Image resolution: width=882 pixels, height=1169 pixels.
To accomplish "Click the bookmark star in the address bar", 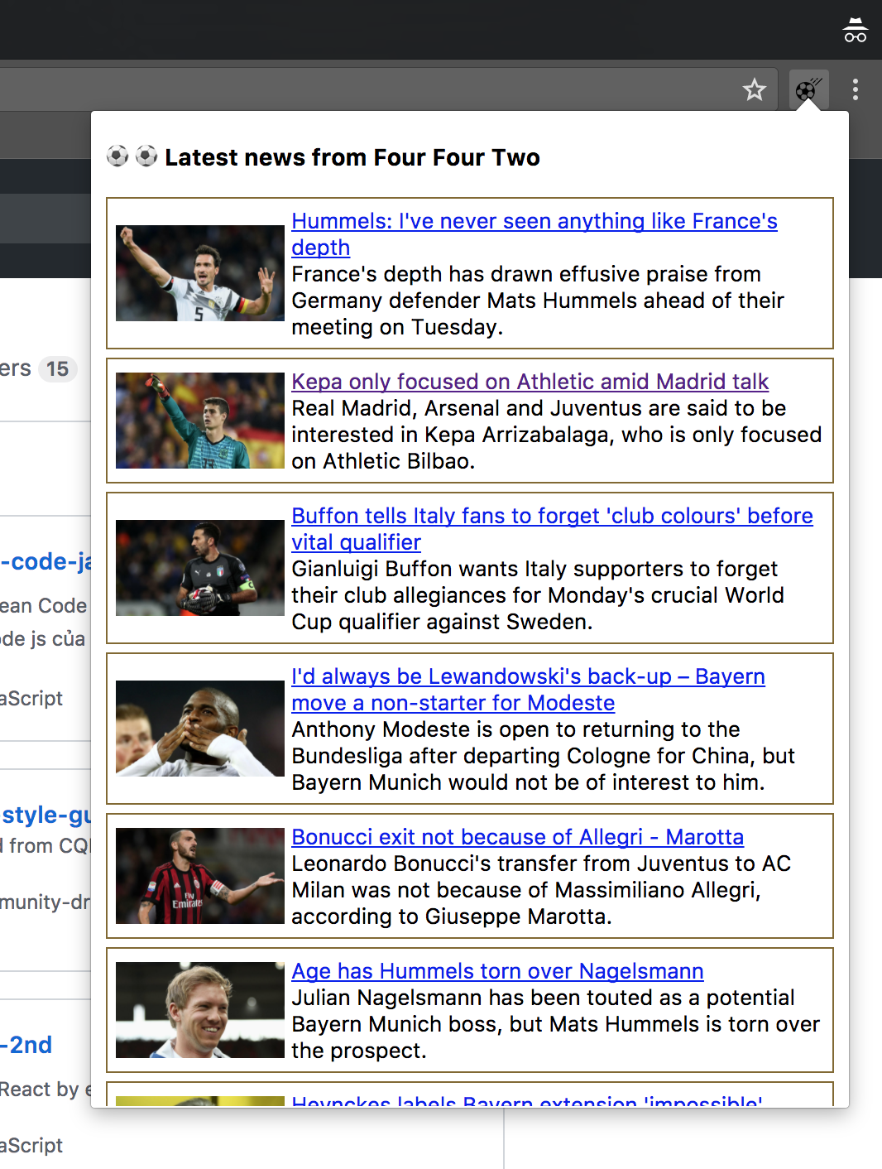I will coord(754,89).
